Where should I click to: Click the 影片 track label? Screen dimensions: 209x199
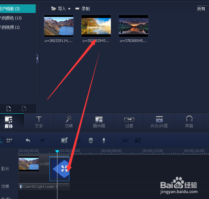pyautogui.click(x=5, y=169)
